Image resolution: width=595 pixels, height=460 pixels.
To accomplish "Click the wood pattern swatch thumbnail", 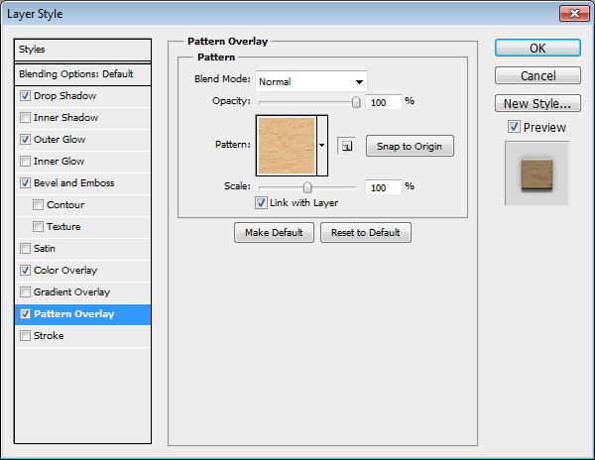I will (x=286, y=146).
